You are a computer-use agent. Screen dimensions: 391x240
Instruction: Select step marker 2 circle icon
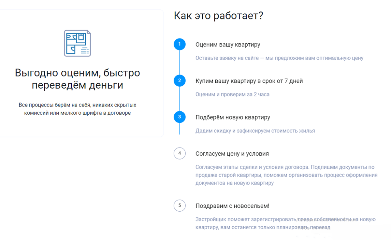coord(179,81)
